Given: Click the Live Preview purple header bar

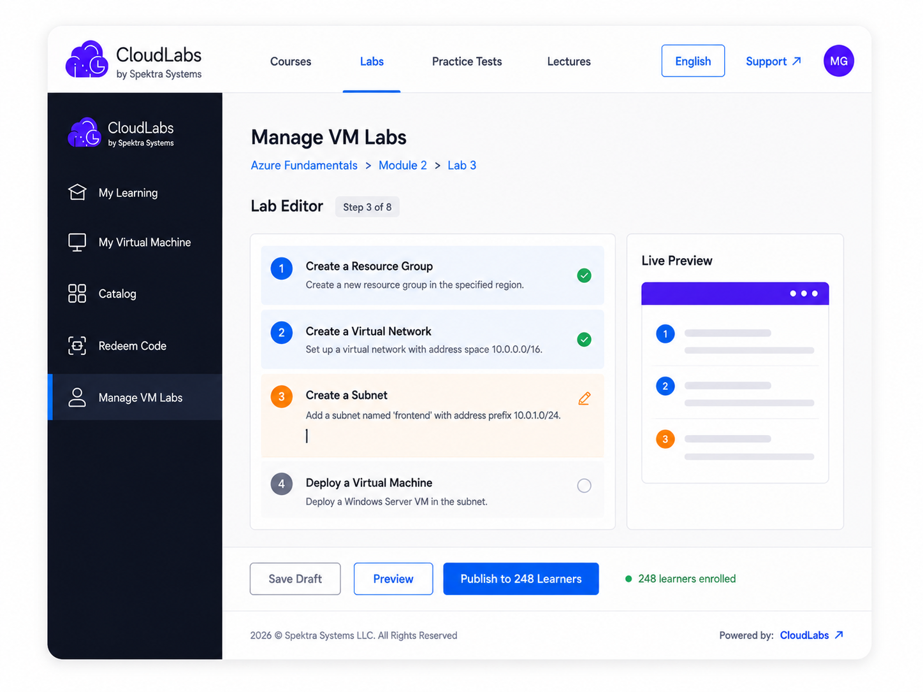Looking at the screenshot, I should [x=735, y=294].
